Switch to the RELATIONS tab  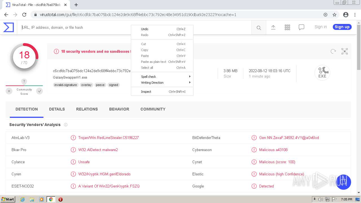tap(87, 109)
